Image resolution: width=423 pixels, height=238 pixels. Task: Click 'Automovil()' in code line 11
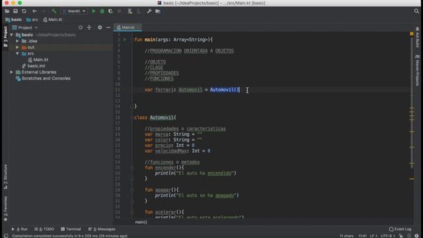pos(225,90)
